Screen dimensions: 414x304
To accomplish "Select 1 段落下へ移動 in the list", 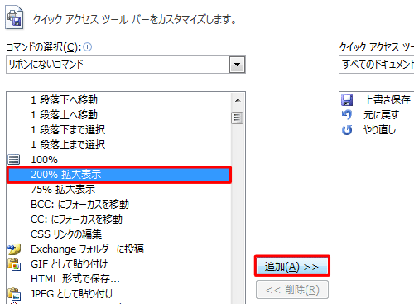I will [x=64, y=100].
